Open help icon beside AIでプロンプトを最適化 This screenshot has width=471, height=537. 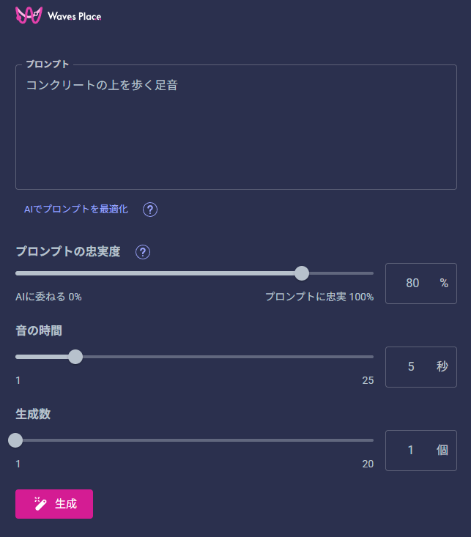(150, 210)
